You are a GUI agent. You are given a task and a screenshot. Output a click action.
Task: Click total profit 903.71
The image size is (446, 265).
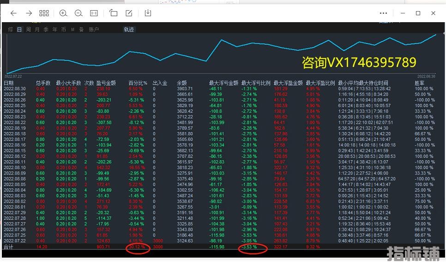tap(103, 247)
